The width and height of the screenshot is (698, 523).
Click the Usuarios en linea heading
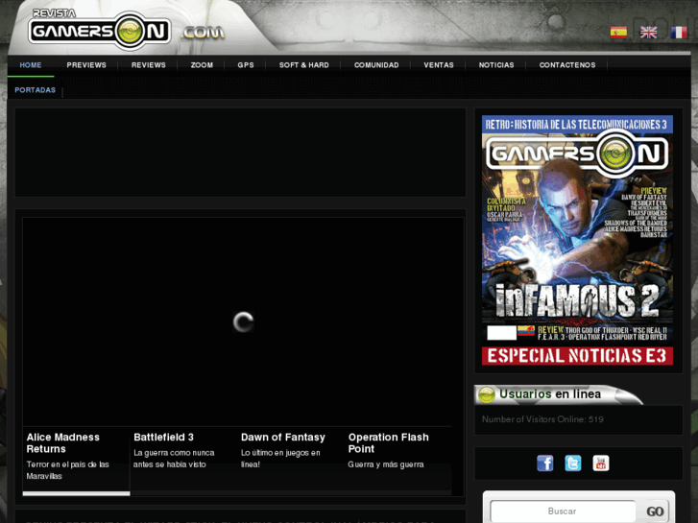550,393
